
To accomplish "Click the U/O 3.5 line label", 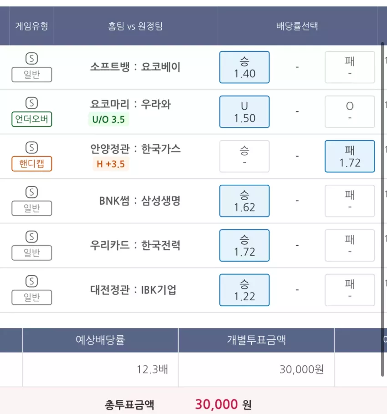I will tap(108, 119).
